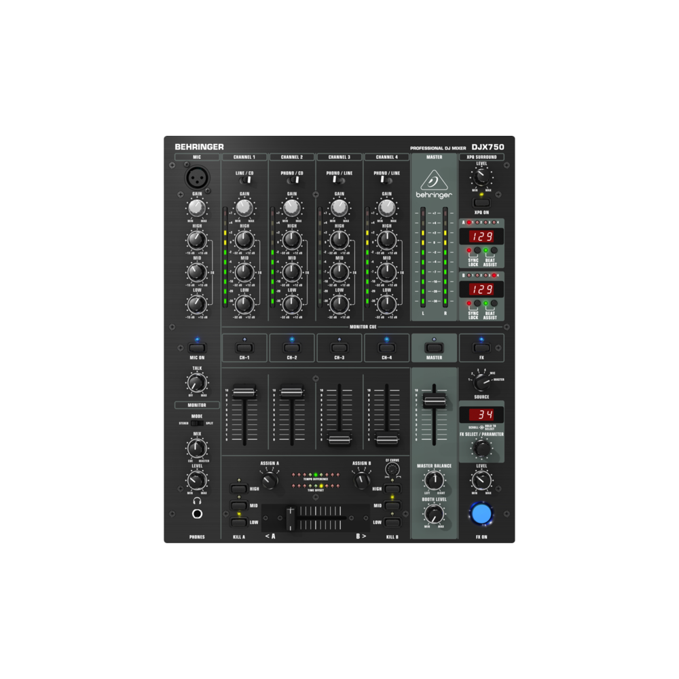Turn the FX SELECT / PARAMETER knob
This screenshot has height=679, width=679.
pos(481,448)
